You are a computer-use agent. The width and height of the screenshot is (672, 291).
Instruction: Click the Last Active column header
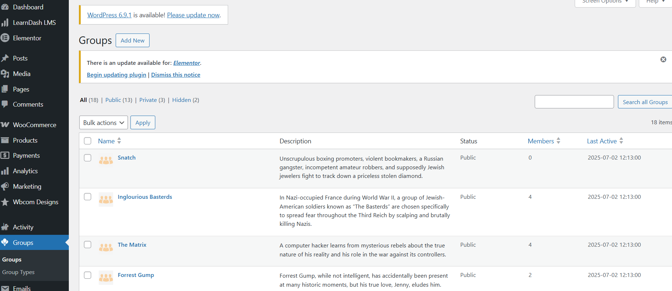602,141
